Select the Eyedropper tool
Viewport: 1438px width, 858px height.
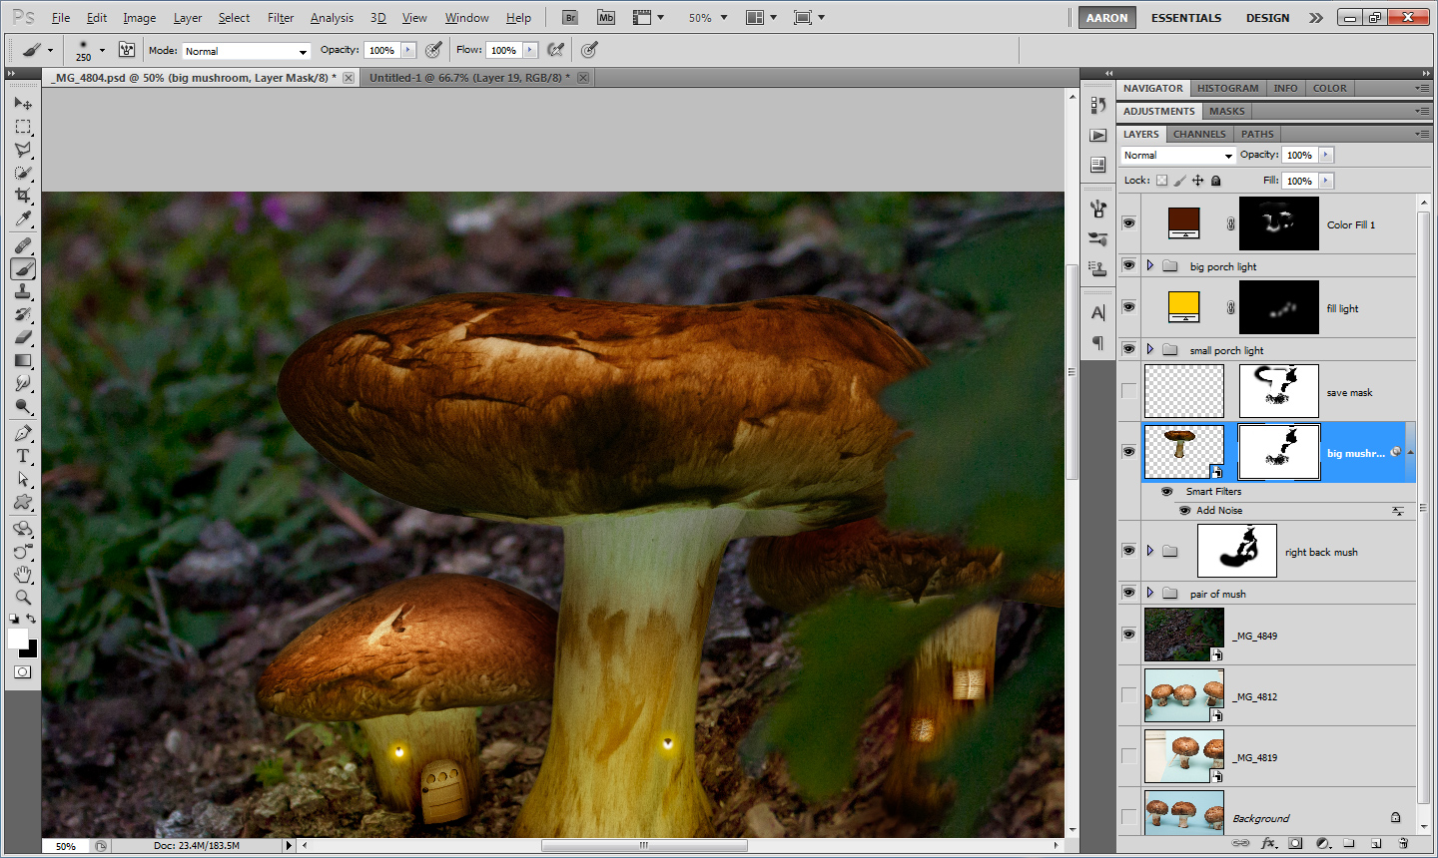tap(23, 219)
